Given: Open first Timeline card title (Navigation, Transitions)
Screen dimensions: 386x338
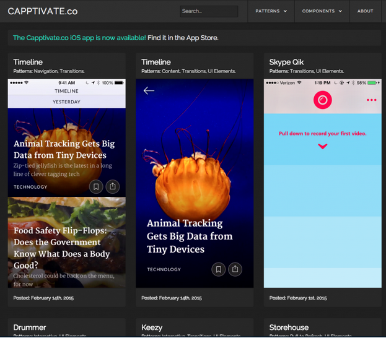Looking at the screenshot, I should [x=28, y=62].
